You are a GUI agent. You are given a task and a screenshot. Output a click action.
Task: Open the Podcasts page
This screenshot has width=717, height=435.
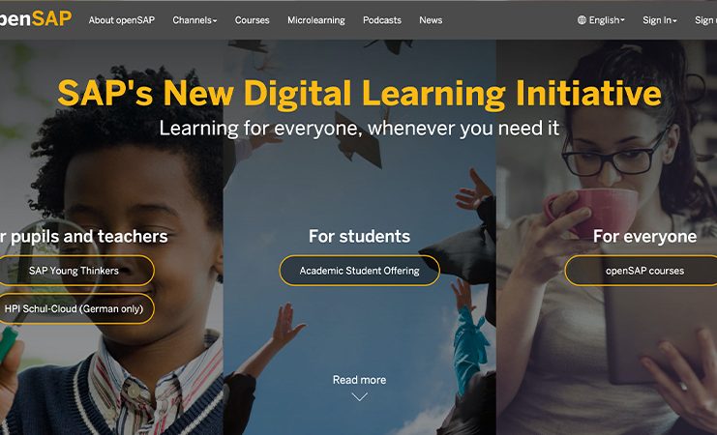(382, 20)
